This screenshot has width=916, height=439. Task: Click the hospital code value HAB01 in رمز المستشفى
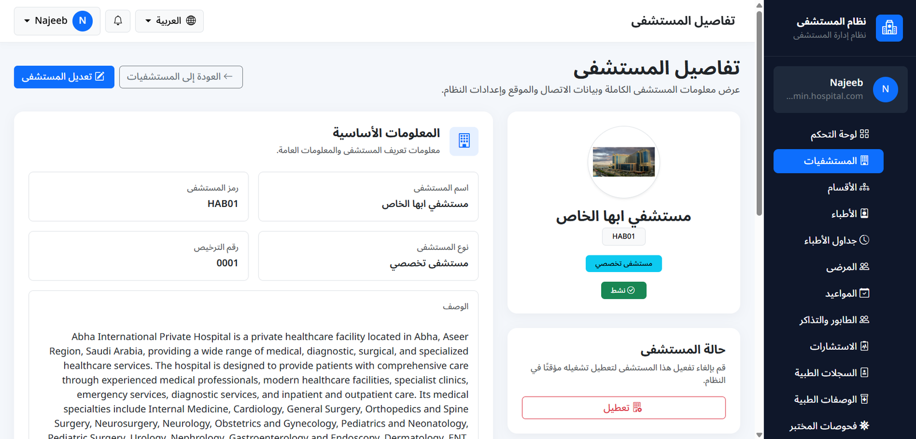[223, 203]
